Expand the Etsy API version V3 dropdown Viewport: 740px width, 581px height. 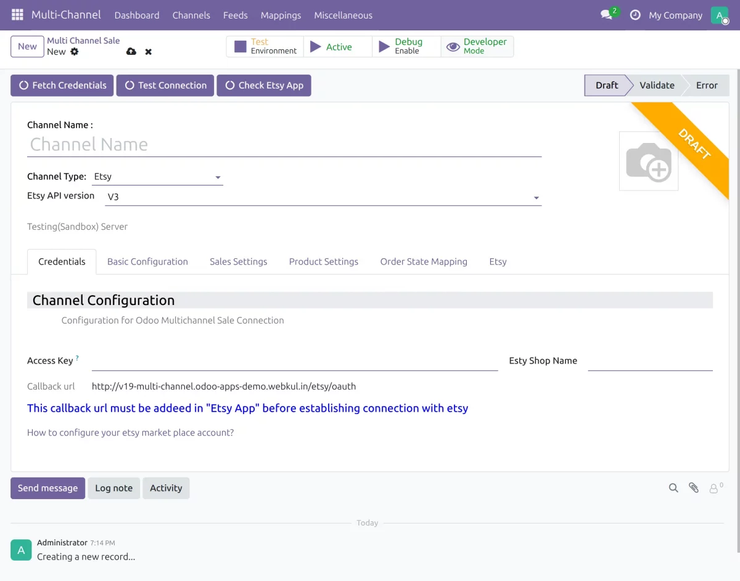click(323, 197)
